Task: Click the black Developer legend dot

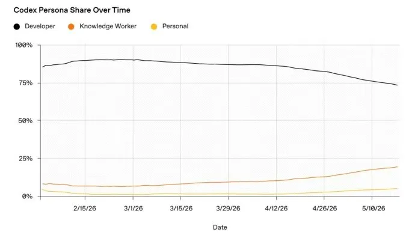Action: tap(17, 26)
